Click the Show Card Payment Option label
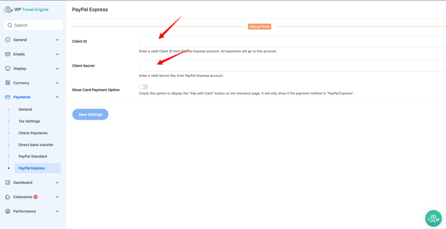This screenshot has width=446, height=229. pos(96,90)
